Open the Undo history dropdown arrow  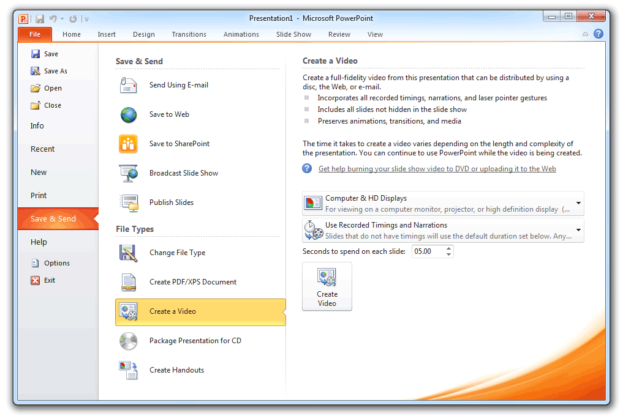tap(62, 18)
